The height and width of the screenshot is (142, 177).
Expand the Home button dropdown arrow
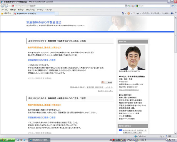point(125,13)
